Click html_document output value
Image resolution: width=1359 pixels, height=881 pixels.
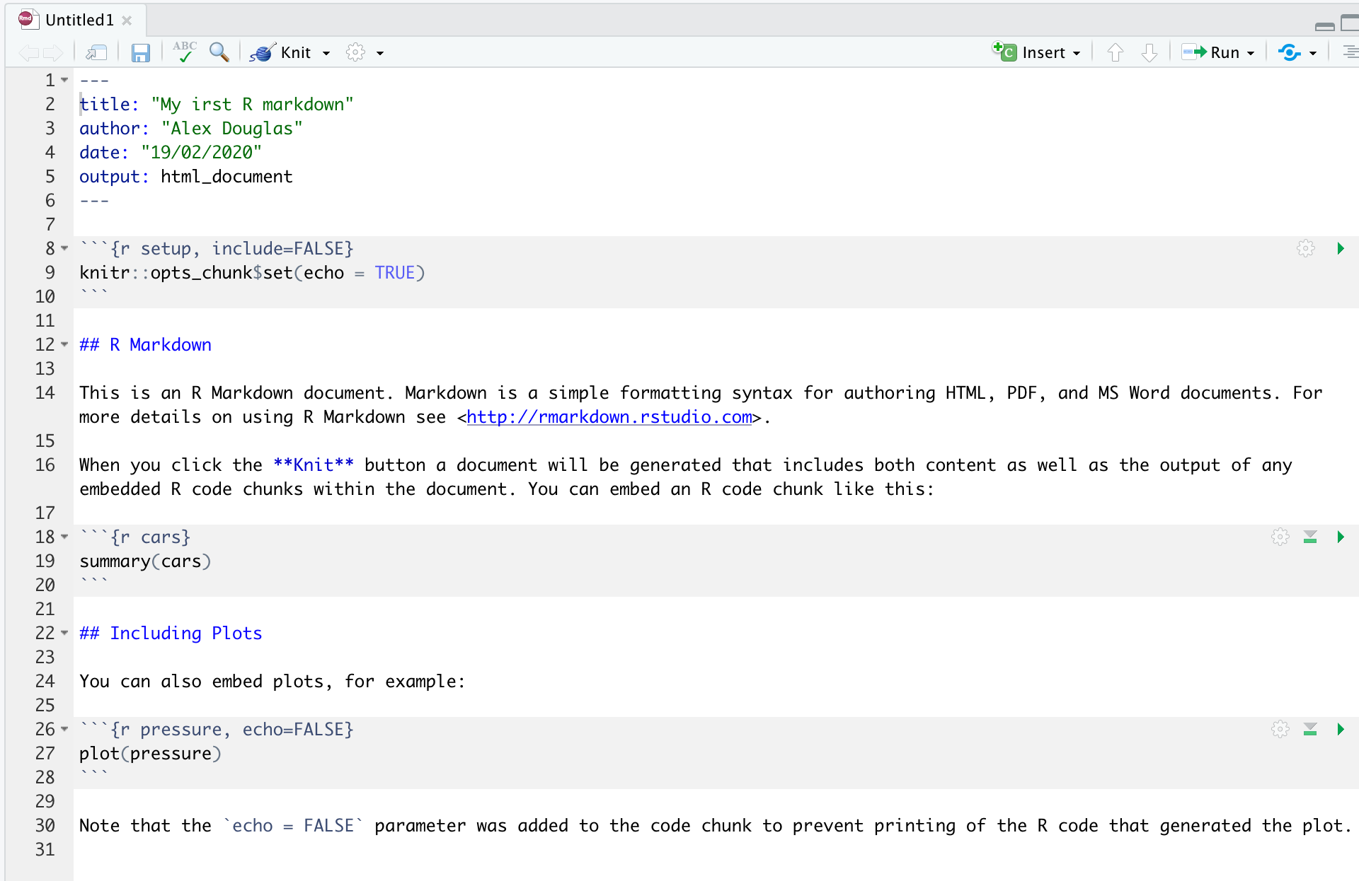[226, 177]
